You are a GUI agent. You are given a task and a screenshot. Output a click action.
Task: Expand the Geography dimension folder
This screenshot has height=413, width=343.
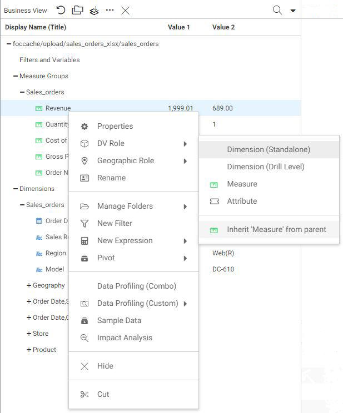click(29, 285)
